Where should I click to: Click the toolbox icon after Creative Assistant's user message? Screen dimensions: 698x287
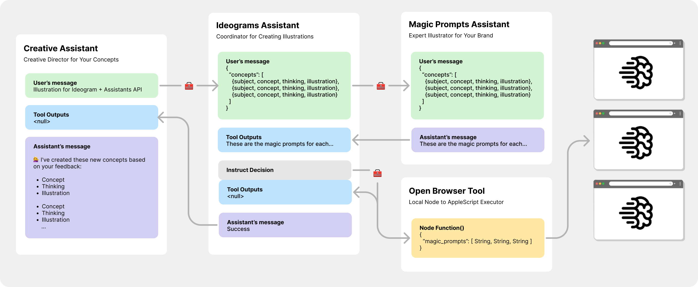tap(189, 86)
